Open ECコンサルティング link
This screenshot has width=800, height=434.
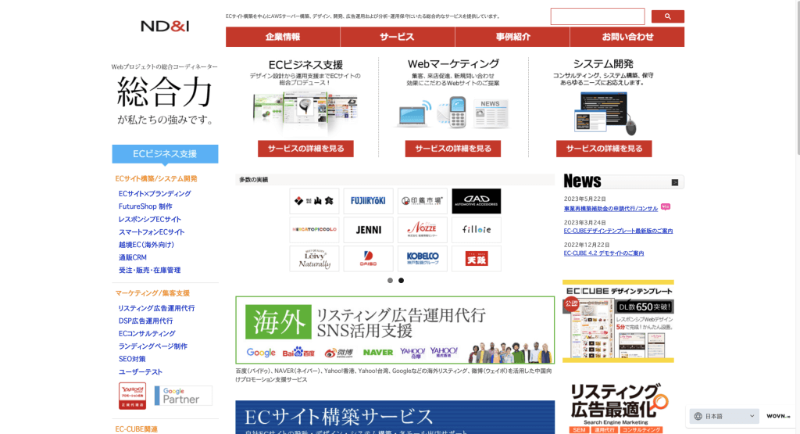pyautogui.click(x=147, y=333)
